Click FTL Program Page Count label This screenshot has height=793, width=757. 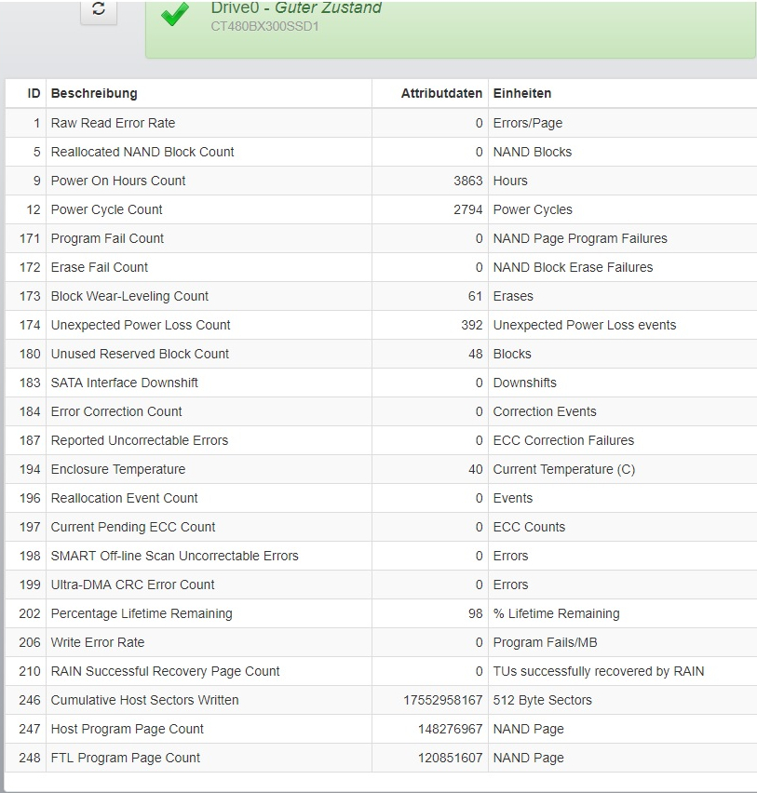(126, 757)
